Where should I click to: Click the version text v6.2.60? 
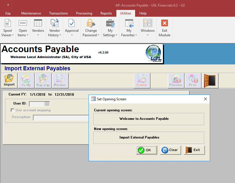(103, 52)
